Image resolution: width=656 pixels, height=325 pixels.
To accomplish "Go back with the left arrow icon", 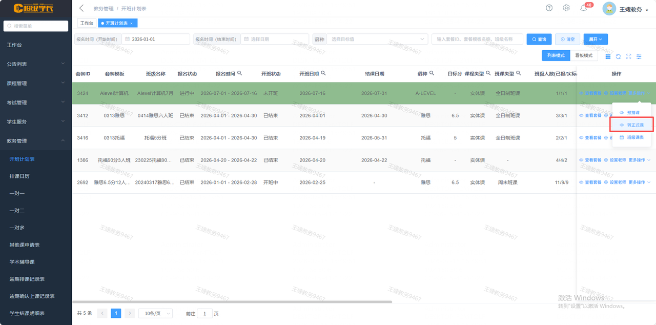I will coord(81,9).
